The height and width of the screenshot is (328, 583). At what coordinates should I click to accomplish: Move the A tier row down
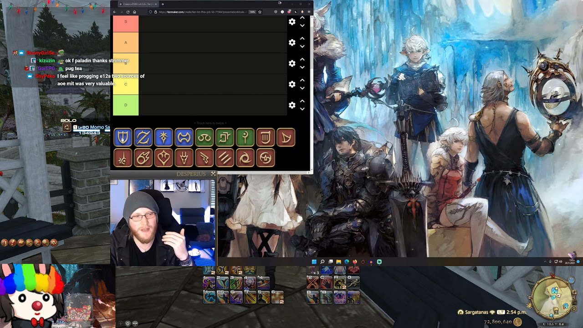302,46
